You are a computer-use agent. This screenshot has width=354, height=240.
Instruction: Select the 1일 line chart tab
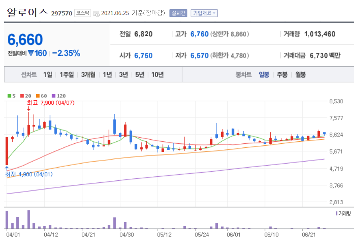48,74
